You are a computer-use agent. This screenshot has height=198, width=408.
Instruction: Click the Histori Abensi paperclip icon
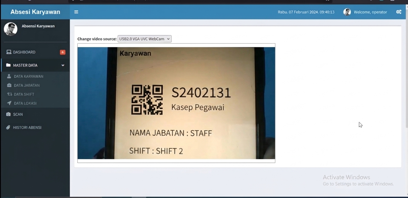pyautogui.click(x=8, y=127)
